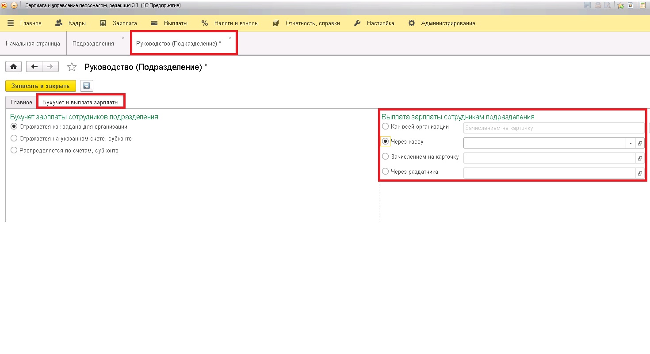Click add-to-favorites star with green arrow
The height and width of the screenshot is (354, 650).
click(x=620, y=5)
